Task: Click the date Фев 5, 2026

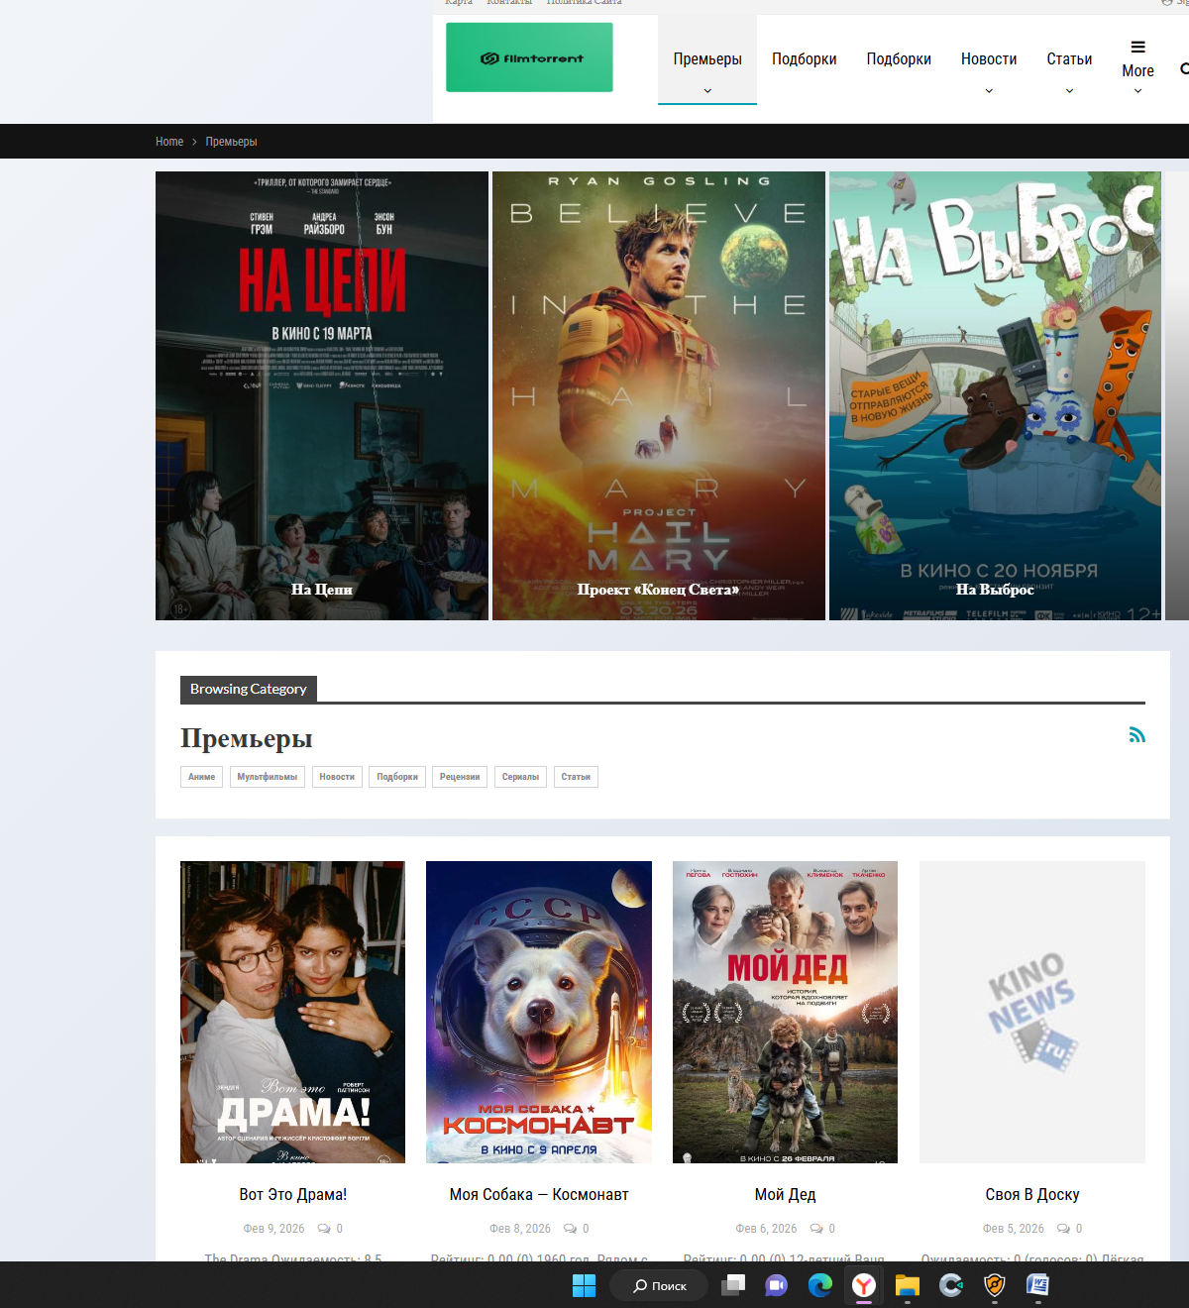Action: click(1014, 1229)
